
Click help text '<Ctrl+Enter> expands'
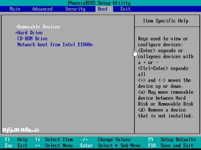coord(163,68)
